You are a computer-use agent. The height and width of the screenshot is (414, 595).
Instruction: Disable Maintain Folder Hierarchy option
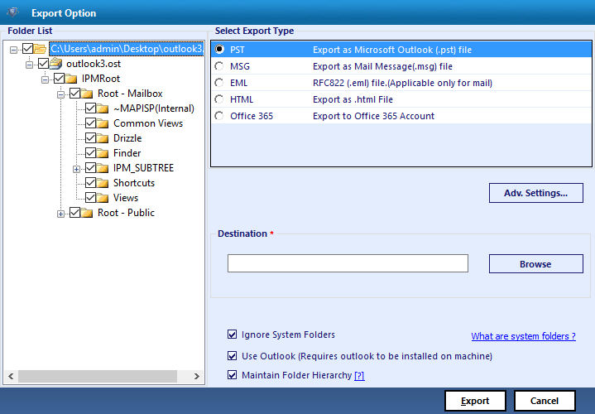[232, 375]
